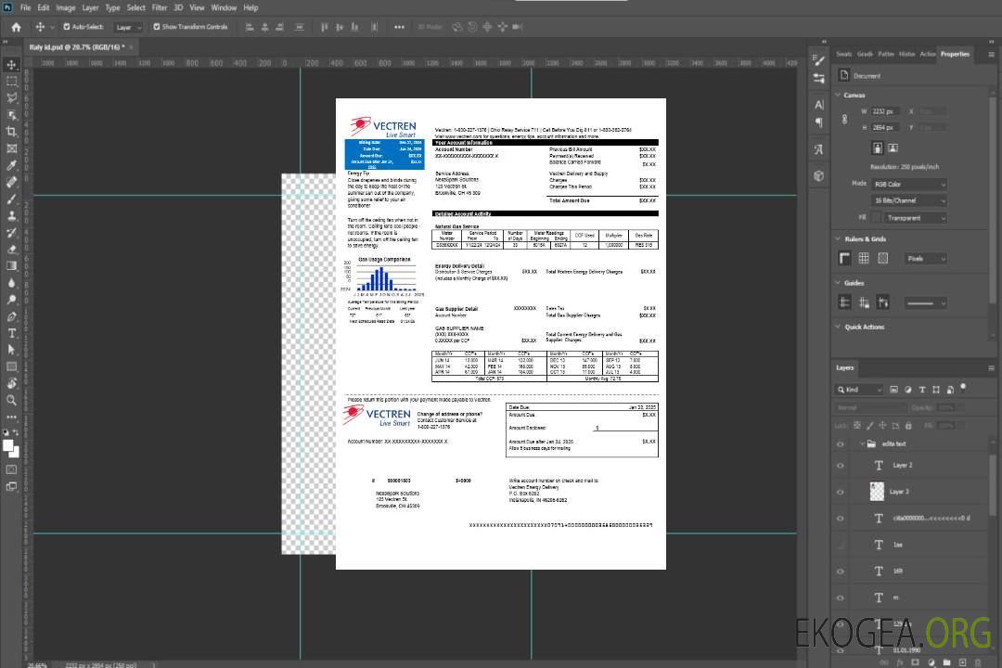Collapse the Quick Actions section
This screenshot has height=668, width=1002.
(x=838, y=327)
